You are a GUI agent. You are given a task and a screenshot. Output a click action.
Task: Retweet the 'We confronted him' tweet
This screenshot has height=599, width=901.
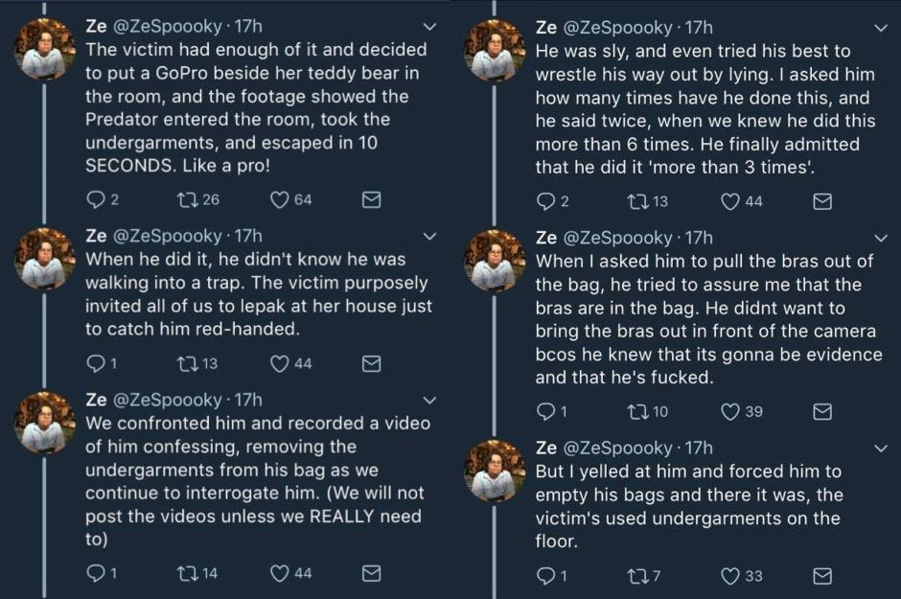(186, 573)
